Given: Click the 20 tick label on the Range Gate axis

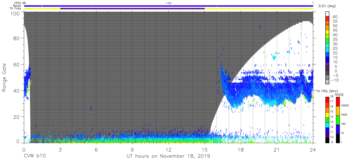Looking at the screenshot, I should (17, 117).
